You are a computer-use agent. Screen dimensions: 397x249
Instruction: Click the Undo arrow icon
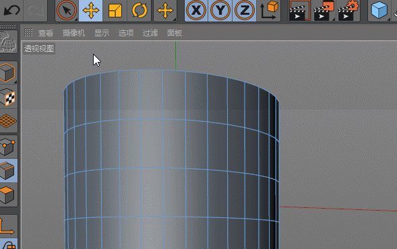pyautogui.click(x=11, y=10)
